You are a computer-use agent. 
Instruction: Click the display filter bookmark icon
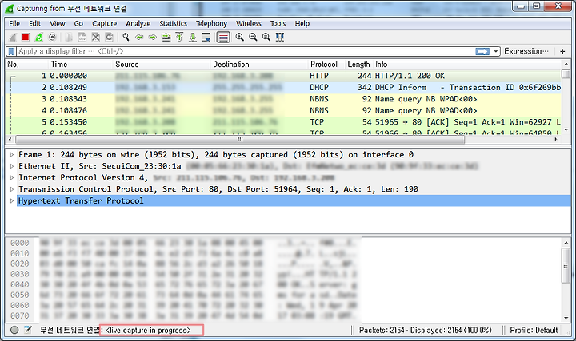11,51
